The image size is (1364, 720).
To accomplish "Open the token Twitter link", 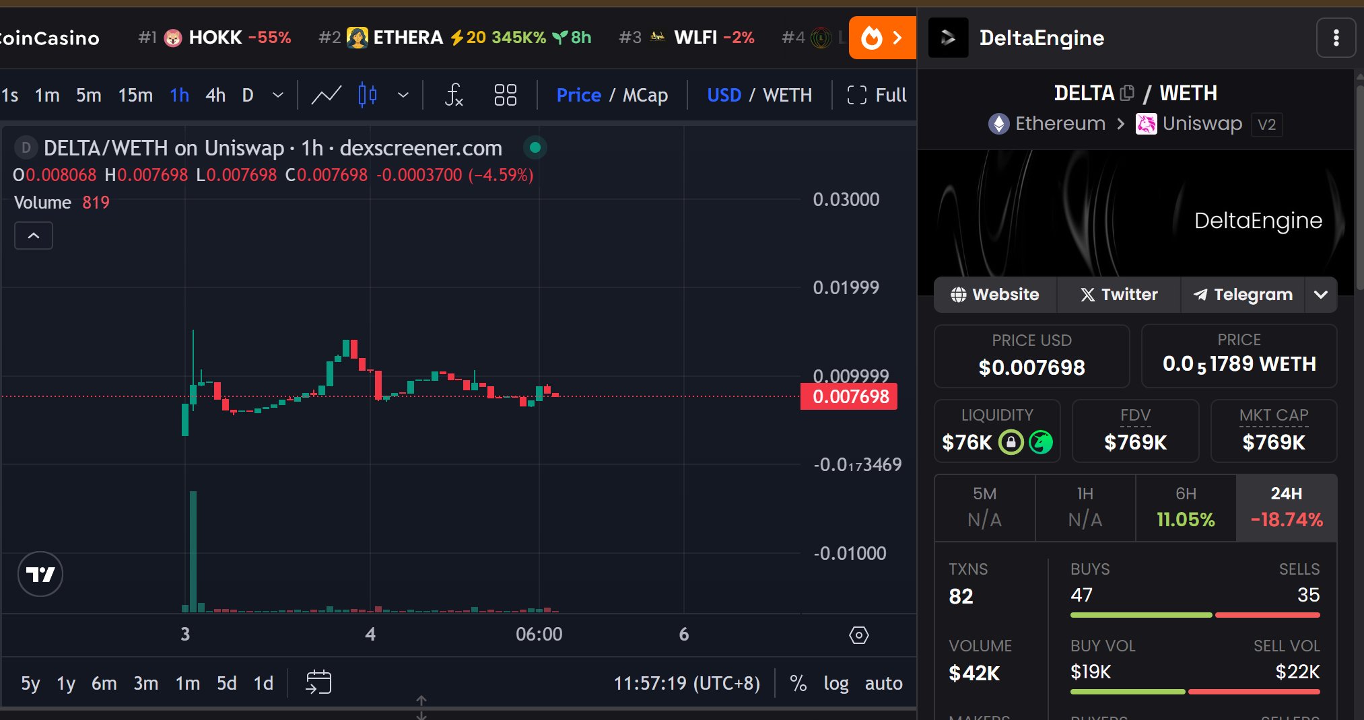I will [x=1119, y=294].
